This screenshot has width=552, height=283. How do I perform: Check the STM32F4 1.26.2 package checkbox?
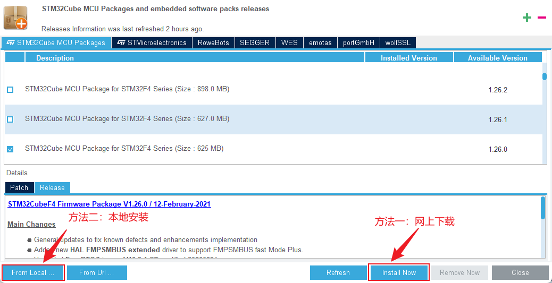click(x=10, y=90)
